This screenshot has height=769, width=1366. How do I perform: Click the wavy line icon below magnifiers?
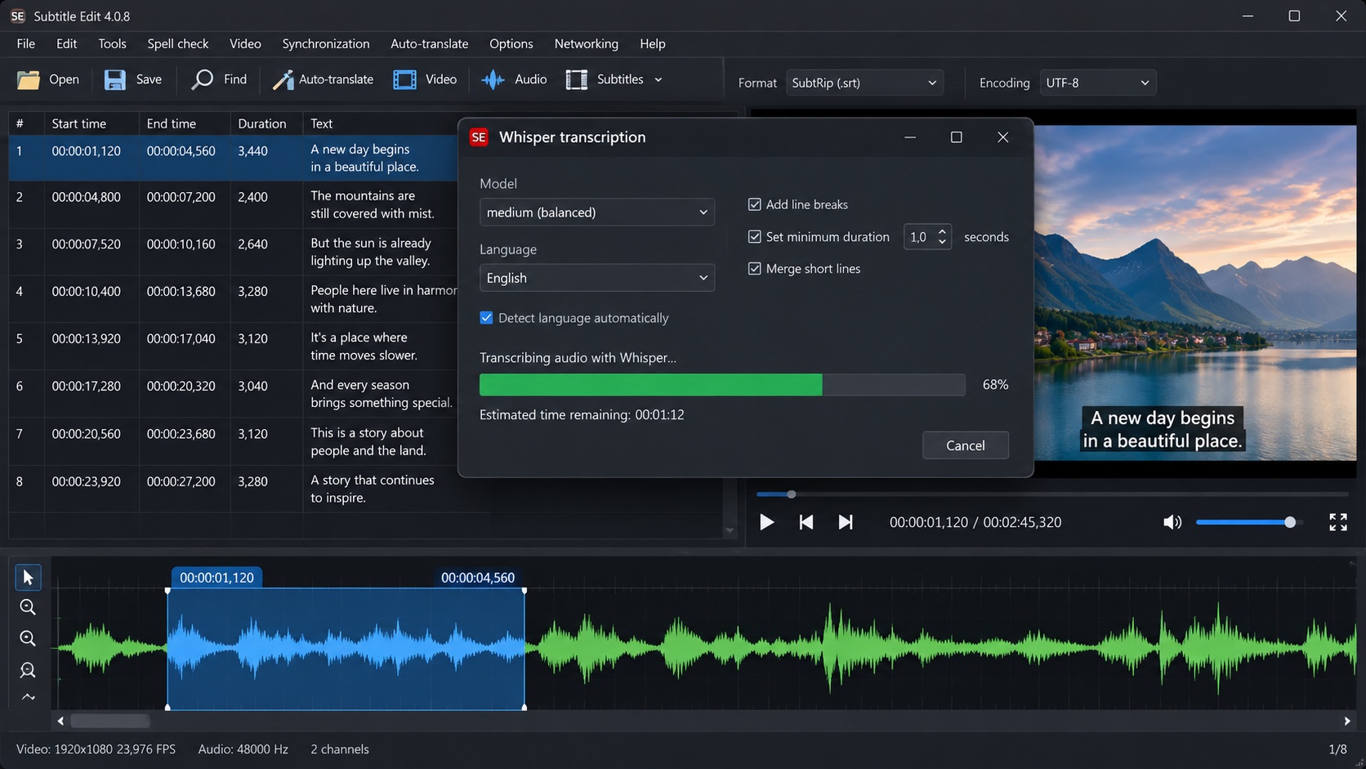pyautogui.click(x=28, y=697)
